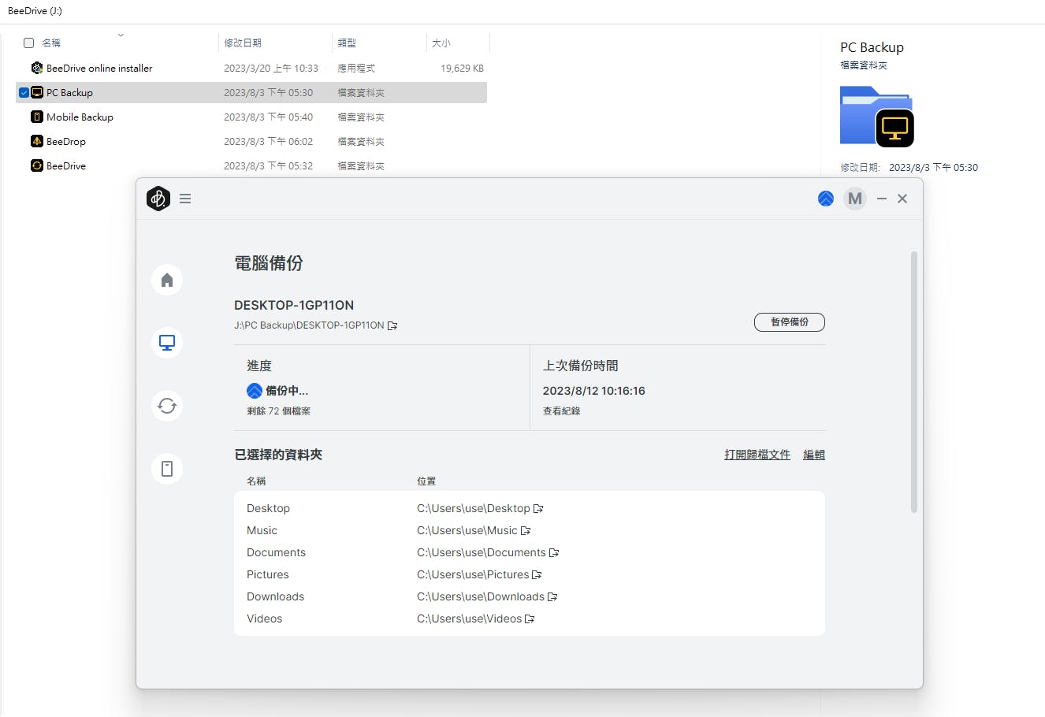Click BeeDrive online installer file icon
Screen dimensions: 1045x717
[37, 68]
